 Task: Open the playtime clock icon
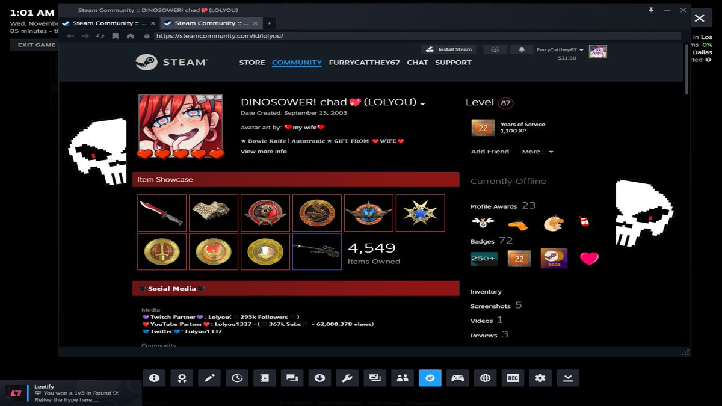[x=237, y=378]
